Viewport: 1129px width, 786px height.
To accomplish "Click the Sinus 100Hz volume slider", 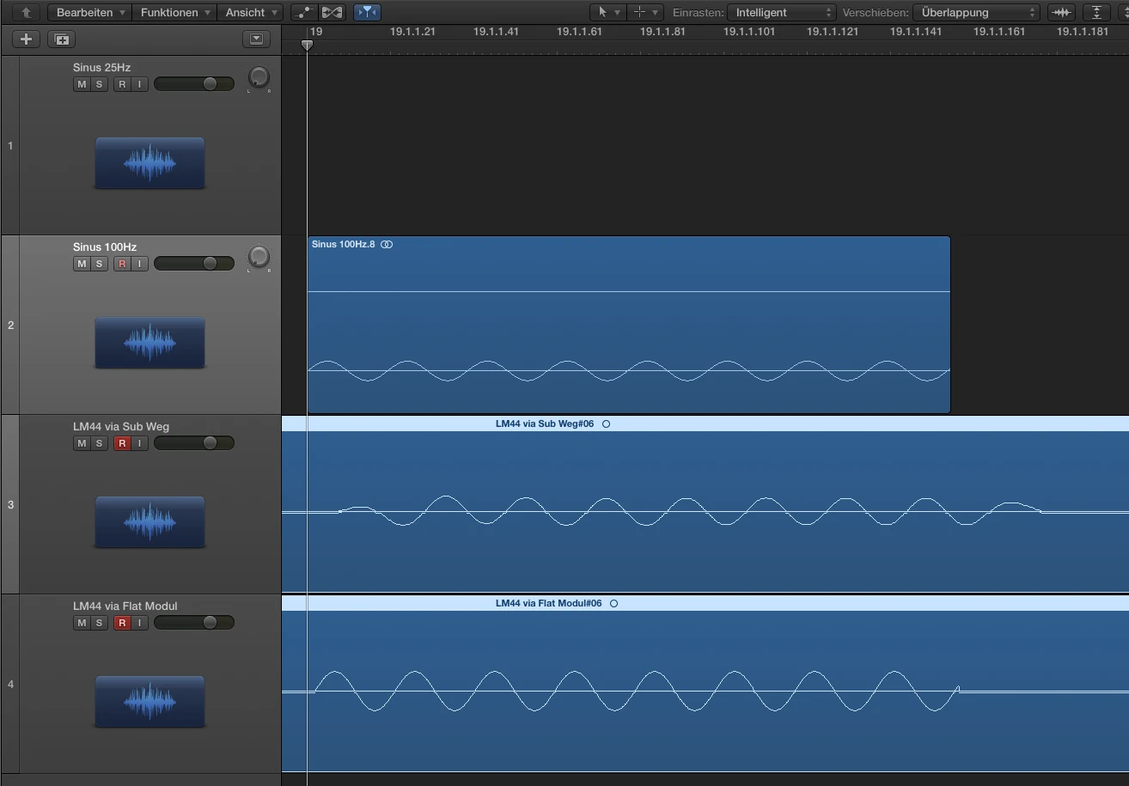I will point(194,264).
